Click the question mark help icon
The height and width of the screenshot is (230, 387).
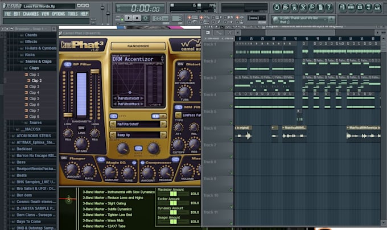coord(329,7)
